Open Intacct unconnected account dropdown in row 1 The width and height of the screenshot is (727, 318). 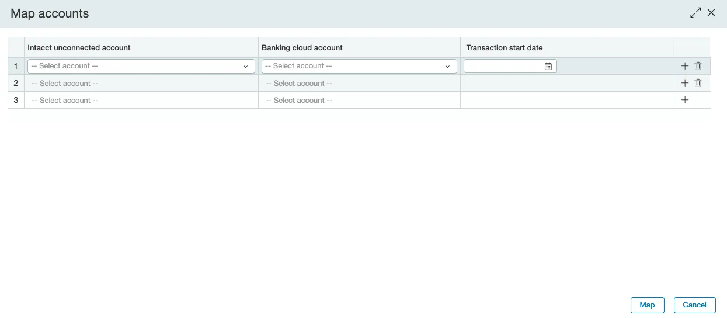click(x=141, y=66)
